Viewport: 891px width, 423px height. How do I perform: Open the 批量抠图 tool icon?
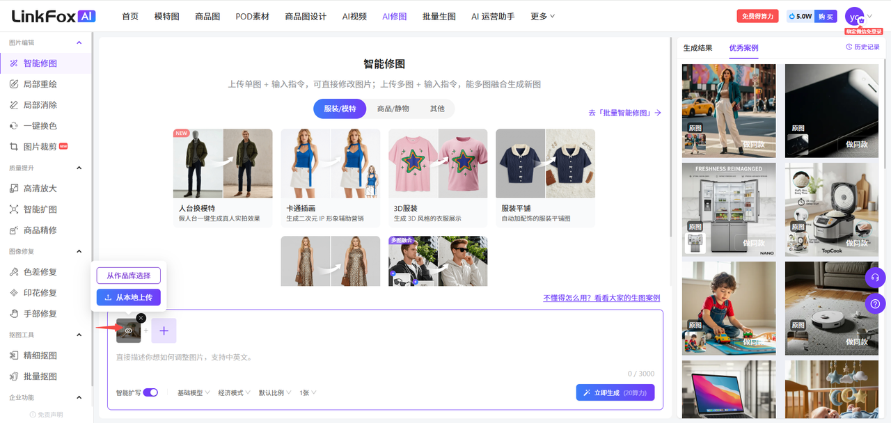tap(14, 376)
